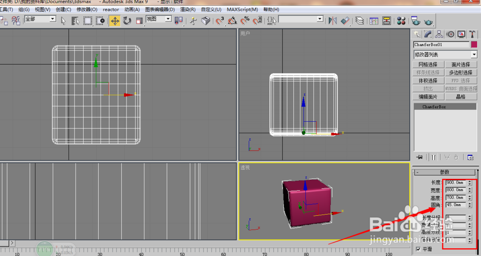The height and width of the screenshot is (256, 481).
Task: Click the Align tool icon
Action: point(345,21)
